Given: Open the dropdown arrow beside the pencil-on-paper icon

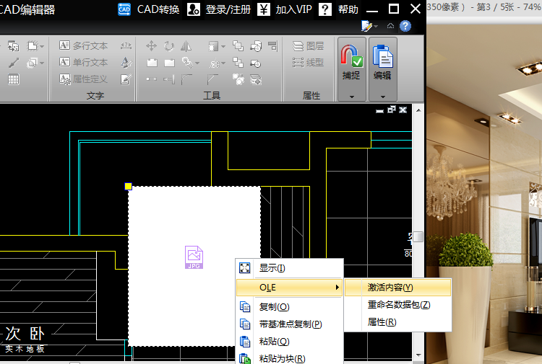Looking at the screenshot, I should 376,26.
